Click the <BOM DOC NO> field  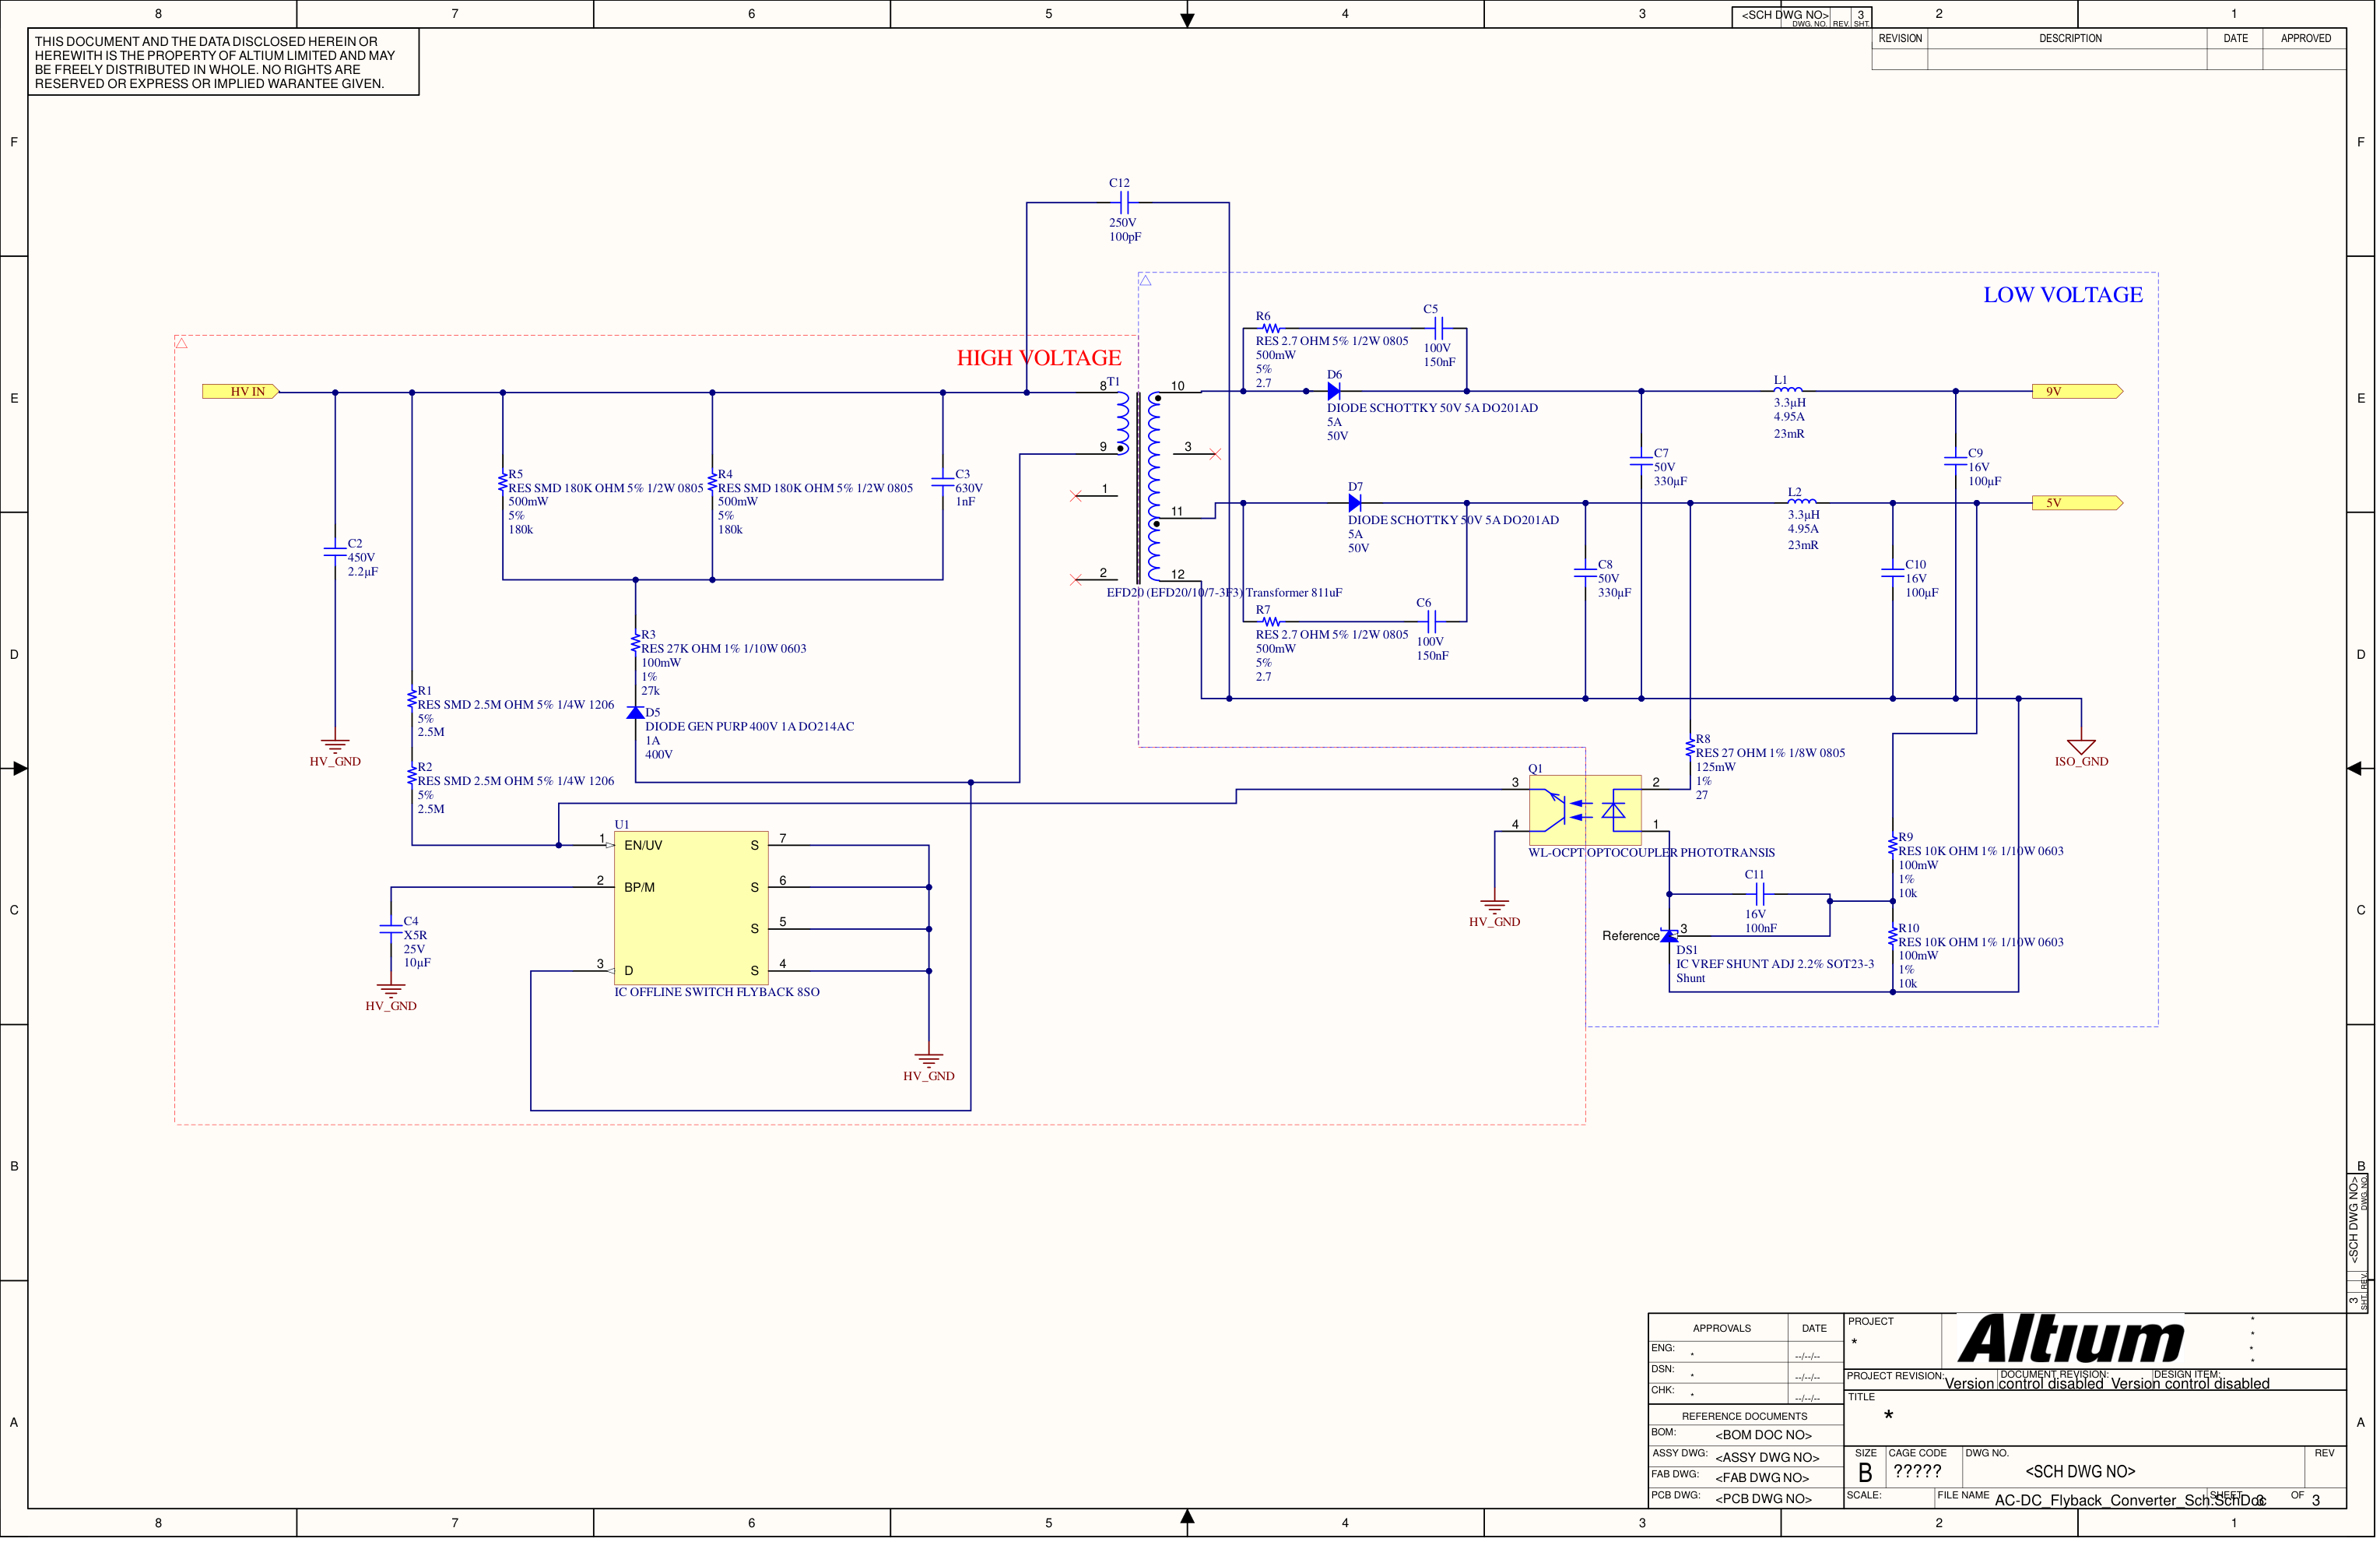(x=1763, y=1435)
